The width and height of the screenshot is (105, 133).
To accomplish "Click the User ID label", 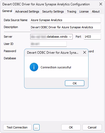I will [x=8, y=44].
